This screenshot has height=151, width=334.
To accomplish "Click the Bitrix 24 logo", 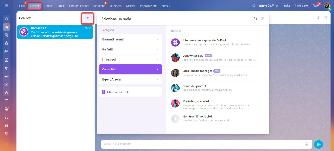I will tap(266, 6).
